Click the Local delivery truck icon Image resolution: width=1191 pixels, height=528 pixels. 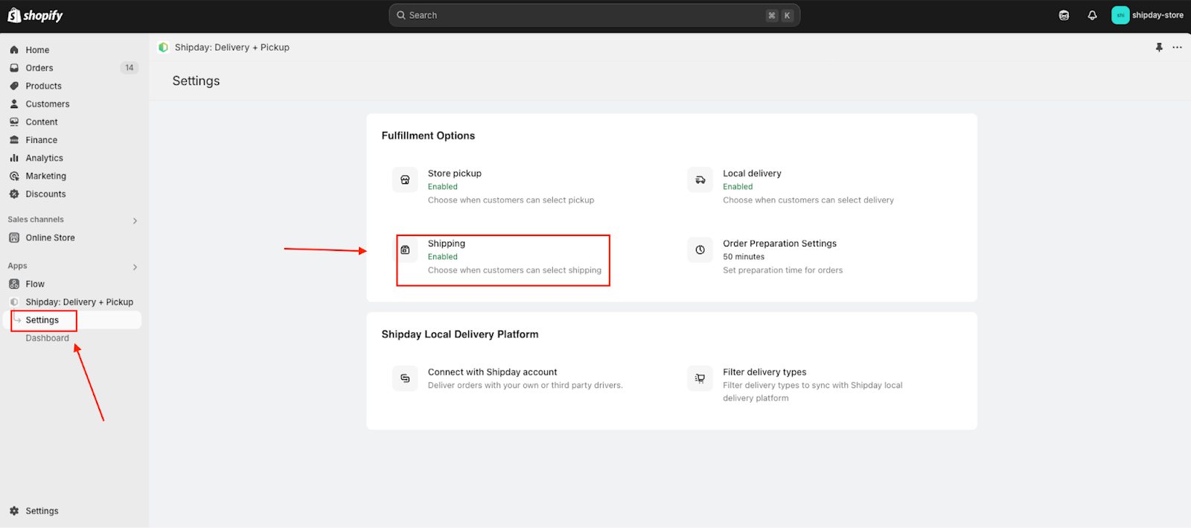pyautogui.click(x=700, y=179)
